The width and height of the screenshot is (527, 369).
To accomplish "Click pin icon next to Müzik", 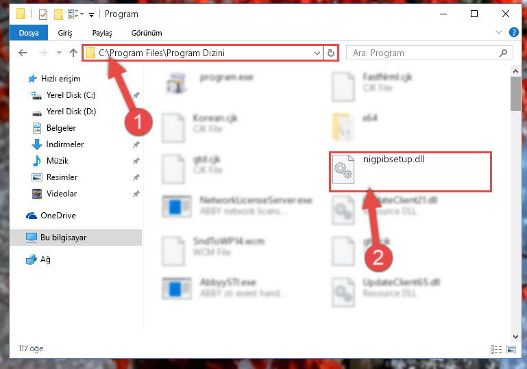I will 136,161.
